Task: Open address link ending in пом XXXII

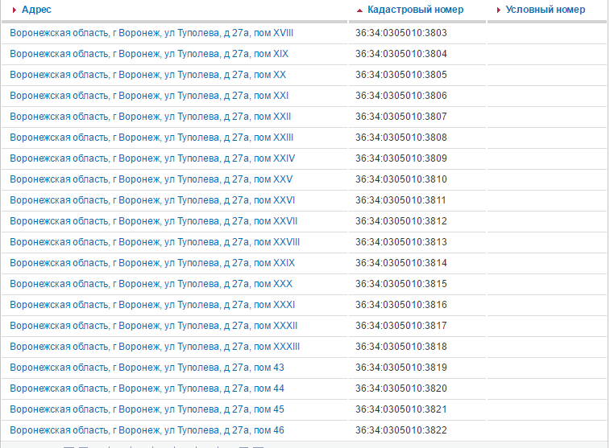Action: pyautogui.click(x=153, y=326)
